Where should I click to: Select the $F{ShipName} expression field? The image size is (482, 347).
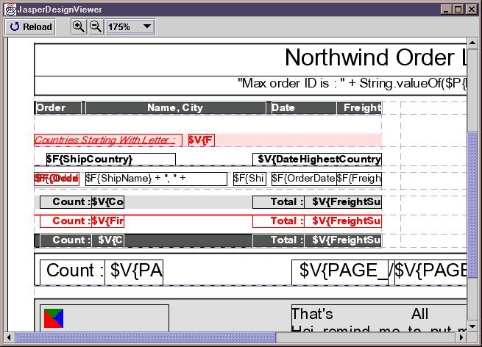click(156, 179)
